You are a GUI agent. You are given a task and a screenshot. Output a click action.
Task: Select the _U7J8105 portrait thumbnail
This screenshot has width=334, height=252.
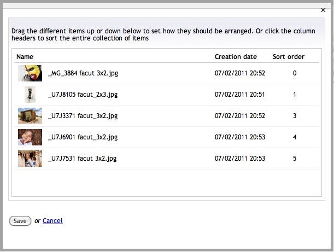click(30, 95)
